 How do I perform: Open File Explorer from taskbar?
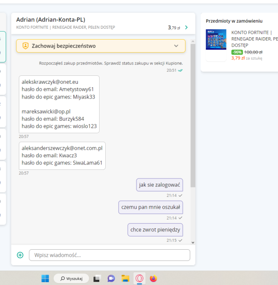click(125, 278)
